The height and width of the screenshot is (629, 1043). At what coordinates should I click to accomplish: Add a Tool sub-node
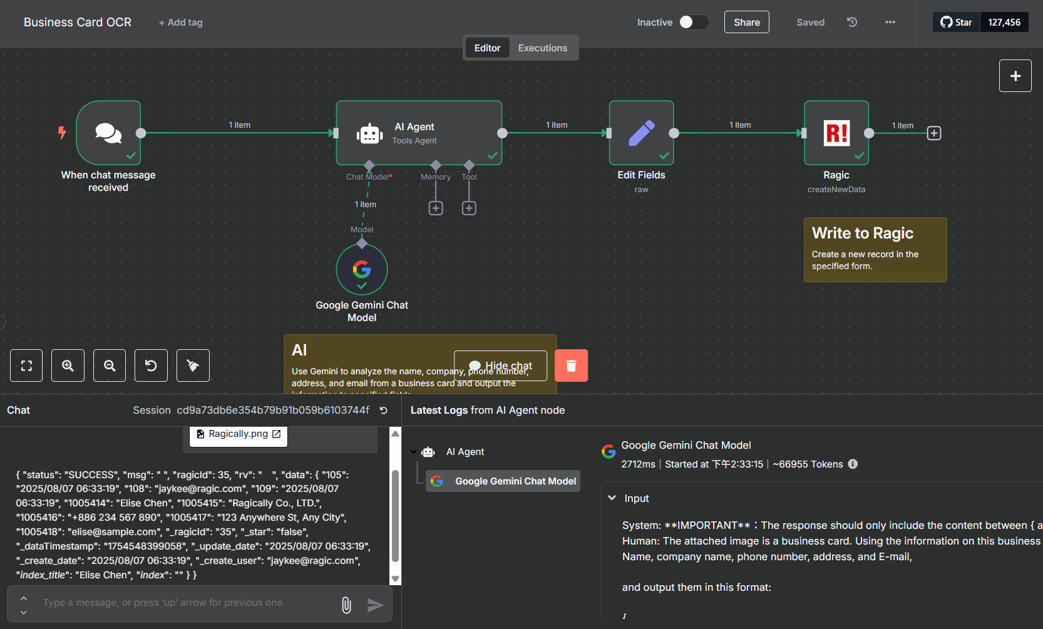[x=469, y=208]
